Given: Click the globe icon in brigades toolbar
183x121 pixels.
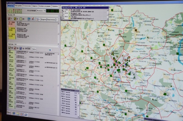Looking at the screenshot, I should click(50, 50).
